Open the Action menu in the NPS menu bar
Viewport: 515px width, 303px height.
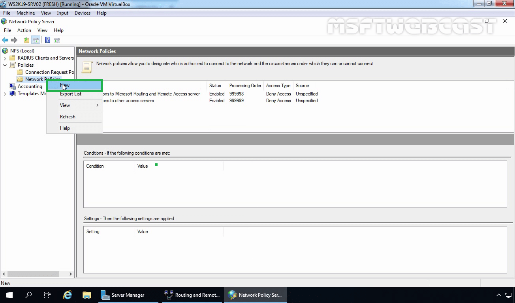24,30
